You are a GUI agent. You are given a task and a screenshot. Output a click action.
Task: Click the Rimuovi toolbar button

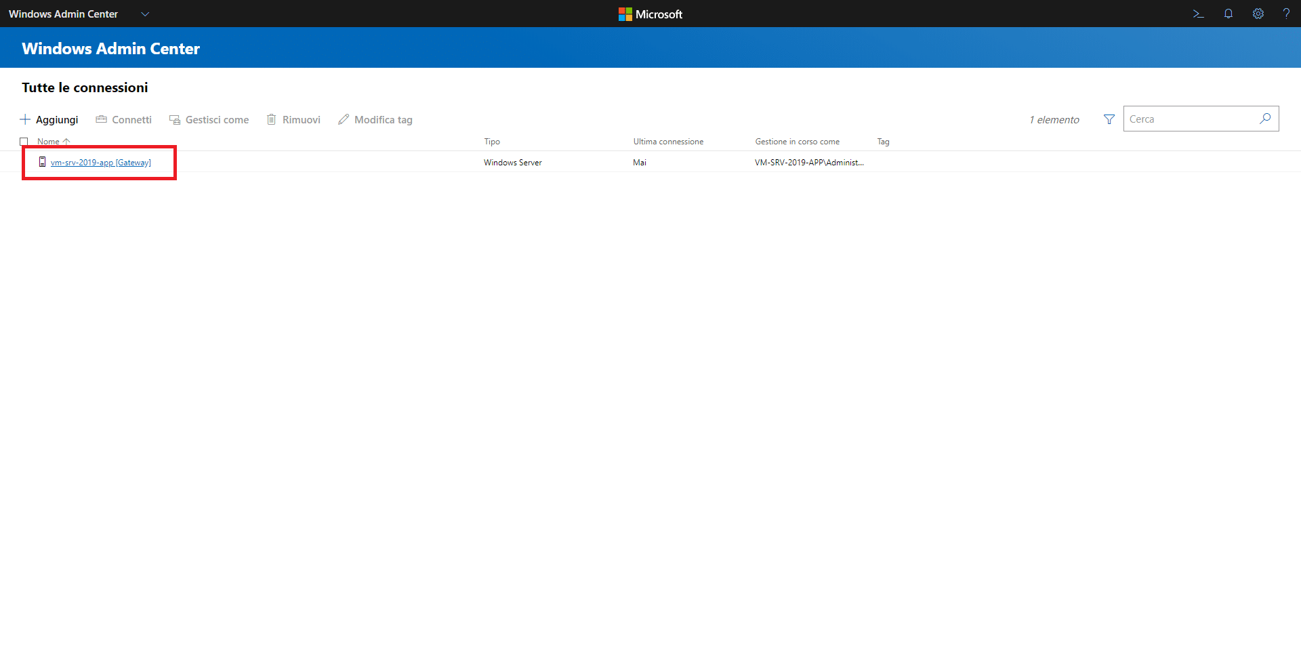(293, 120)
